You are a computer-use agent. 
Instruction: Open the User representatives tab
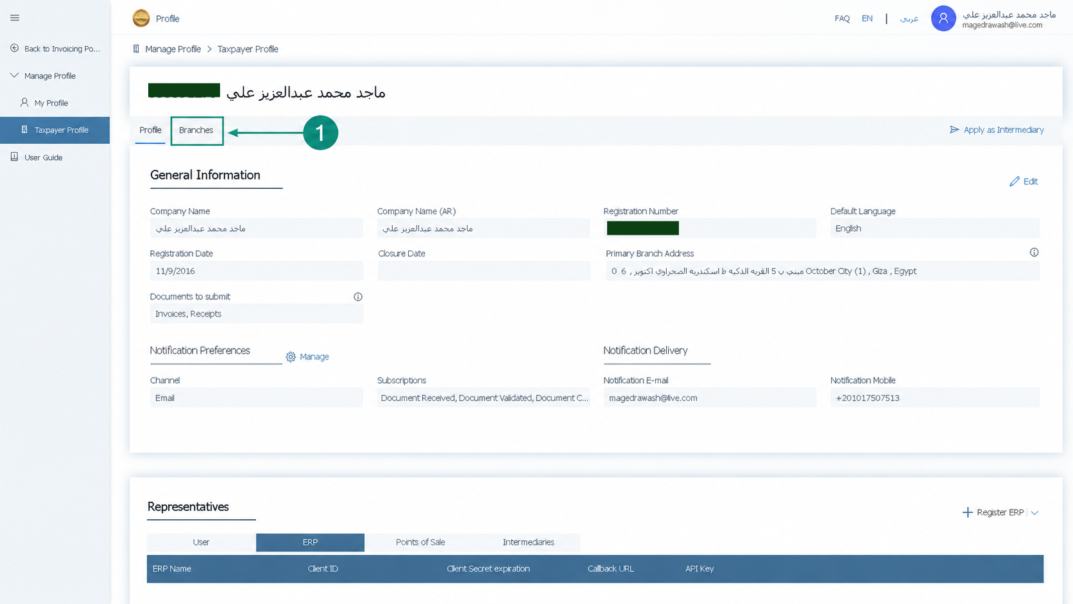pos(201,542)
